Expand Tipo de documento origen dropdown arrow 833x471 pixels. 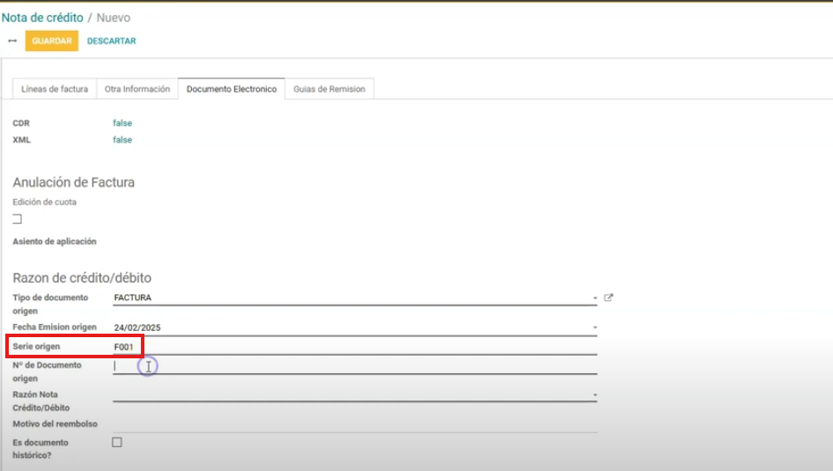[x=595, y=298]
